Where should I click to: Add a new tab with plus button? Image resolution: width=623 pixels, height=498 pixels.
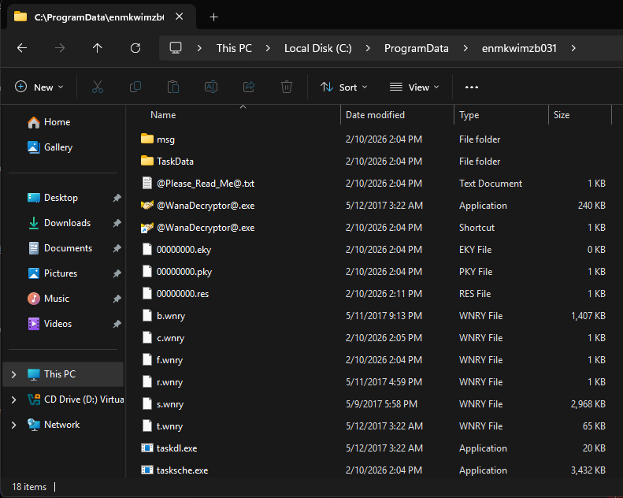[213, 17]
